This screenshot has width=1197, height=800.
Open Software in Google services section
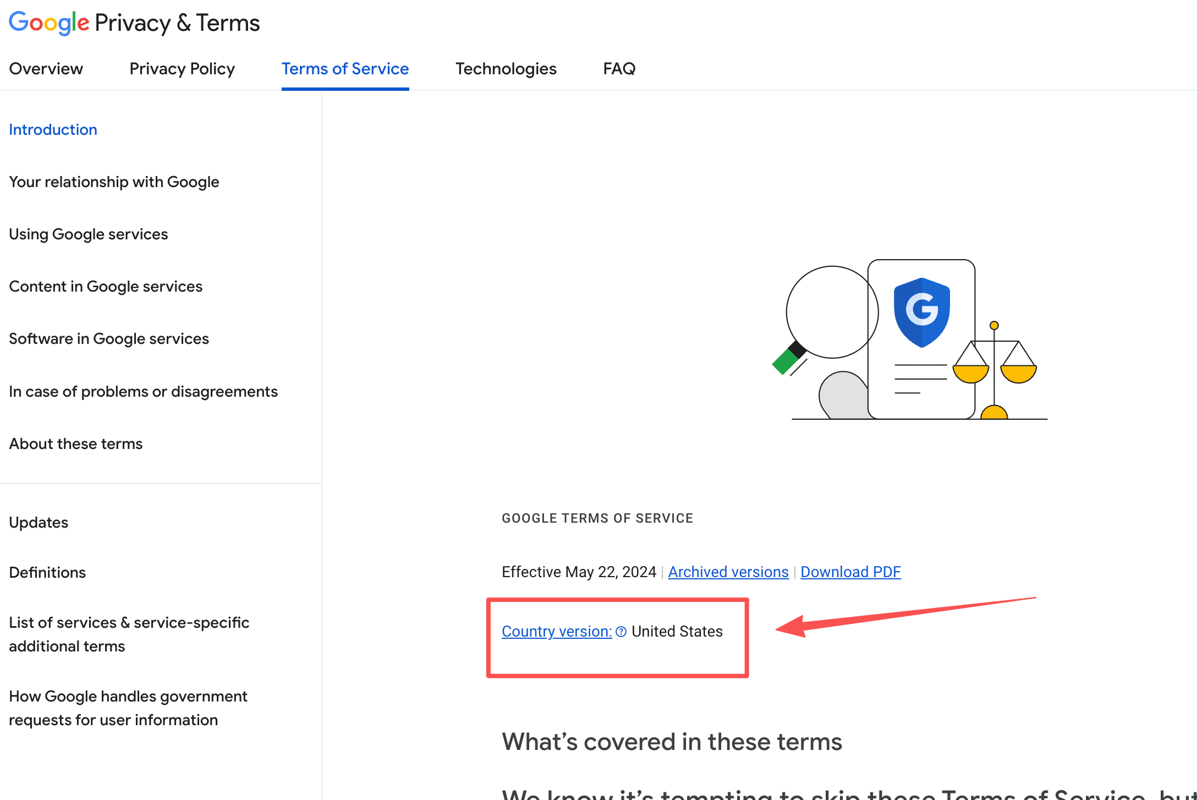coord(109,339)
